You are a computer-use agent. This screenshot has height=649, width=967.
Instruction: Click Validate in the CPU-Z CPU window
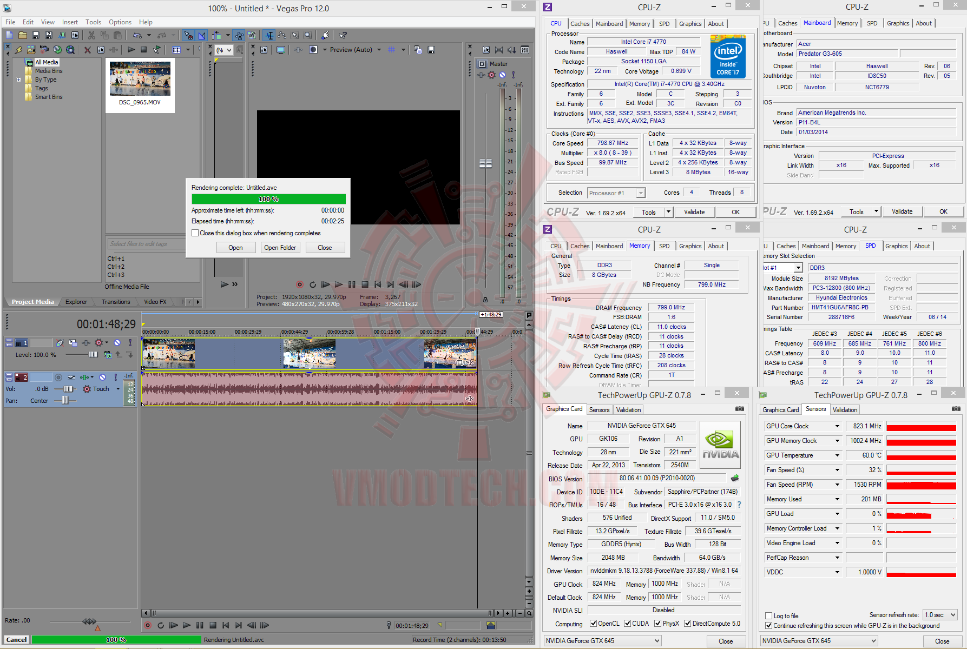tap(694, 213)
